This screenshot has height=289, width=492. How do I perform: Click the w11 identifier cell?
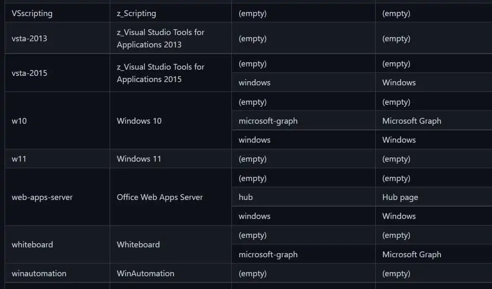19,159
